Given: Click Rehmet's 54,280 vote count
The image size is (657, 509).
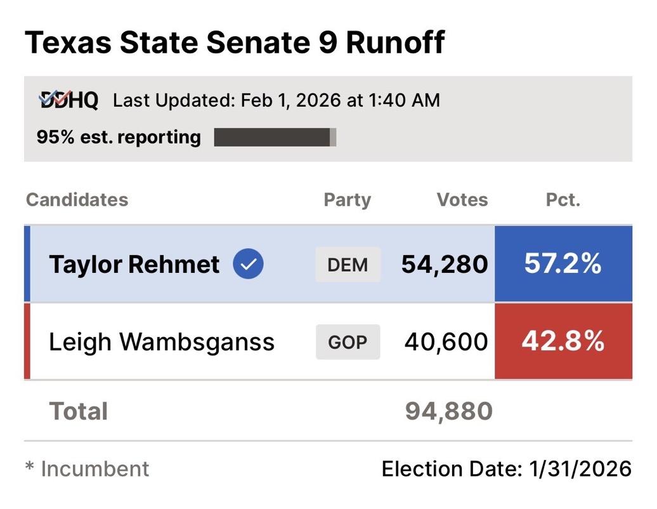Looking at the screenshot, I should (445, 265).
